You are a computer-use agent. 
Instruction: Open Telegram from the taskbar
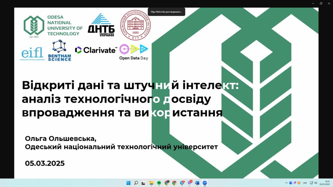(x=182, y=183)
